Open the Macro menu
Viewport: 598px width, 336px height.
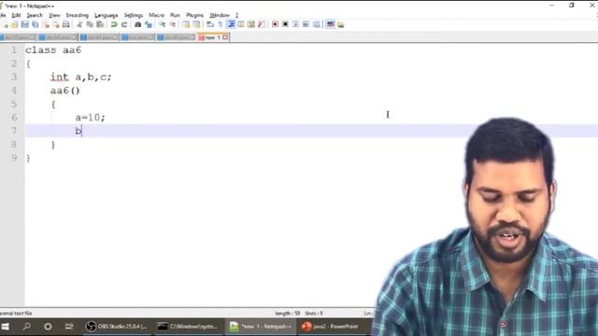click(156, 15)
